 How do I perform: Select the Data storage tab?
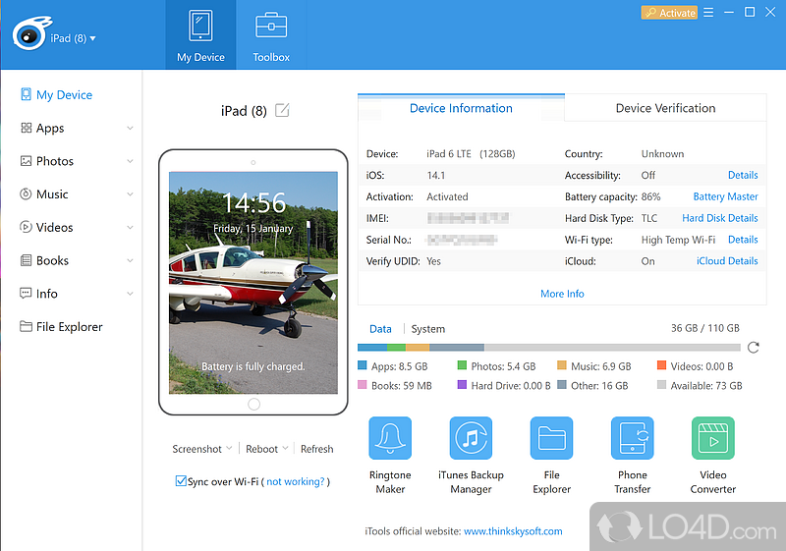point(380,329)
